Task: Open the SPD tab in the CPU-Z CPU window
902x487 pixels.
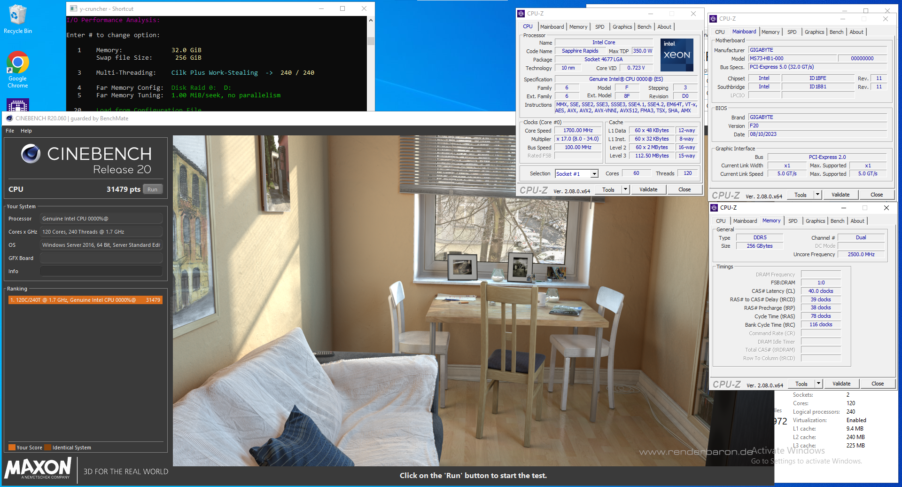Action: click(x=600, y=27)
